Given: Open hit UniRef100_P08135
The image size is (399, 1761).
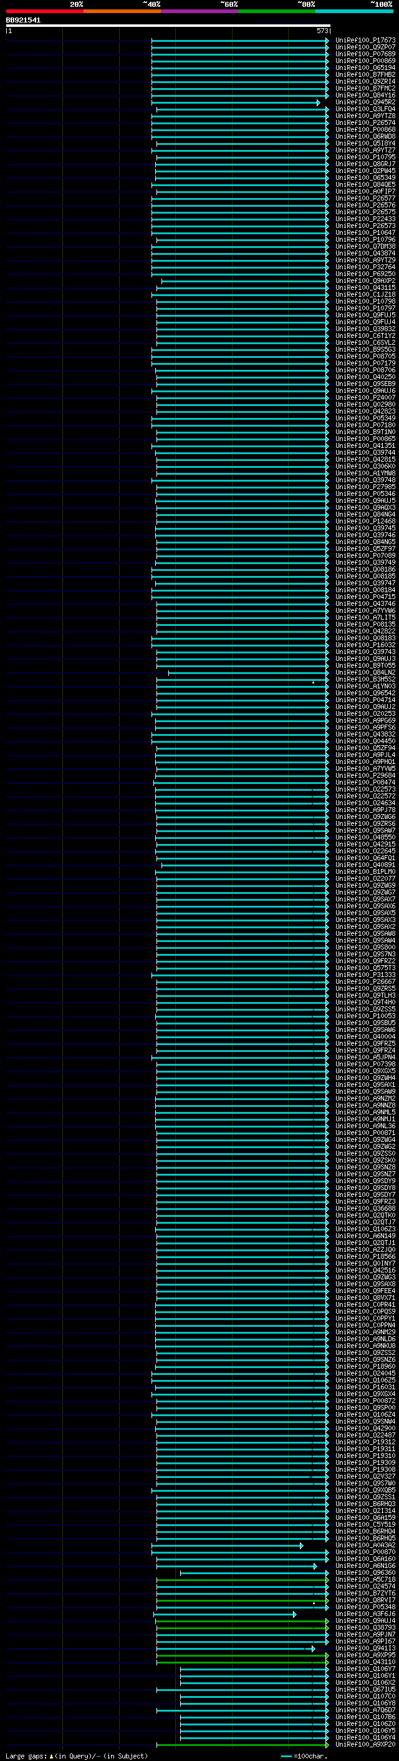Looking at the screenshot, I should click(x=365, y=624).
